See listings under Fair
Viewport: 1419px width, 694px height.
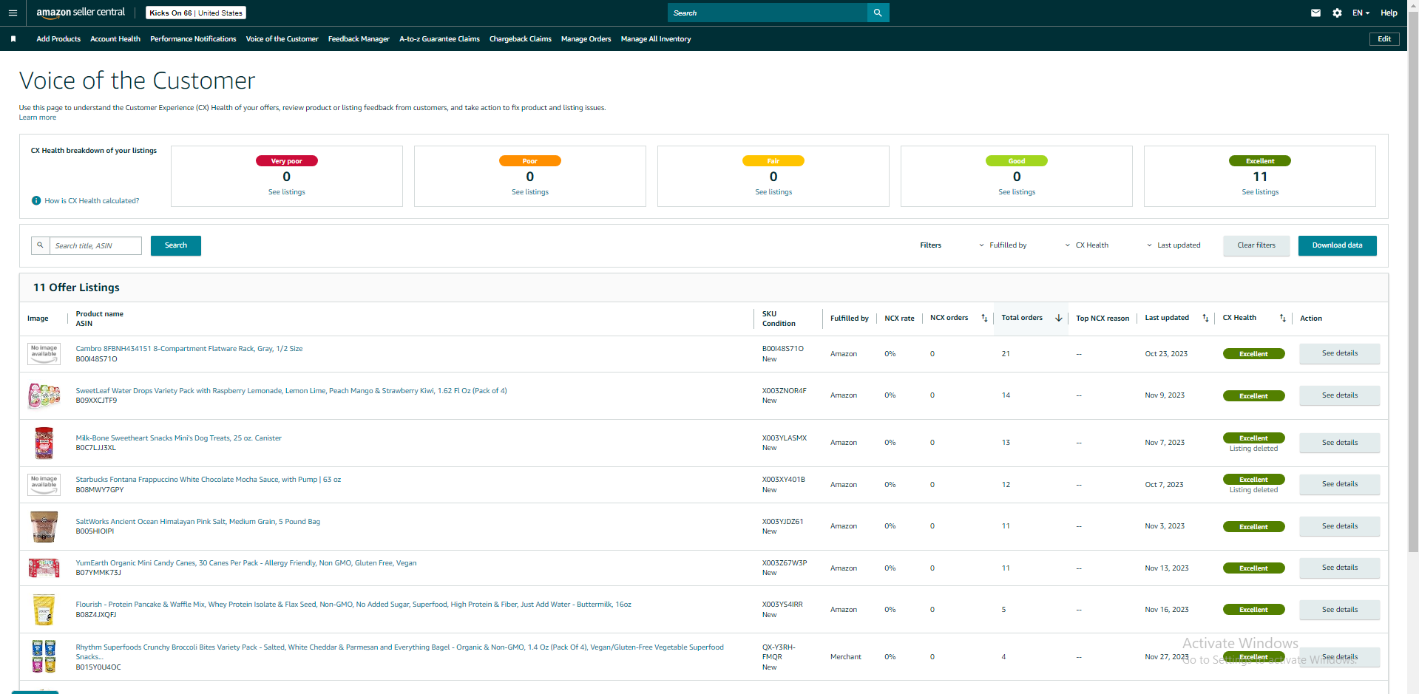(x=773, y=192)
